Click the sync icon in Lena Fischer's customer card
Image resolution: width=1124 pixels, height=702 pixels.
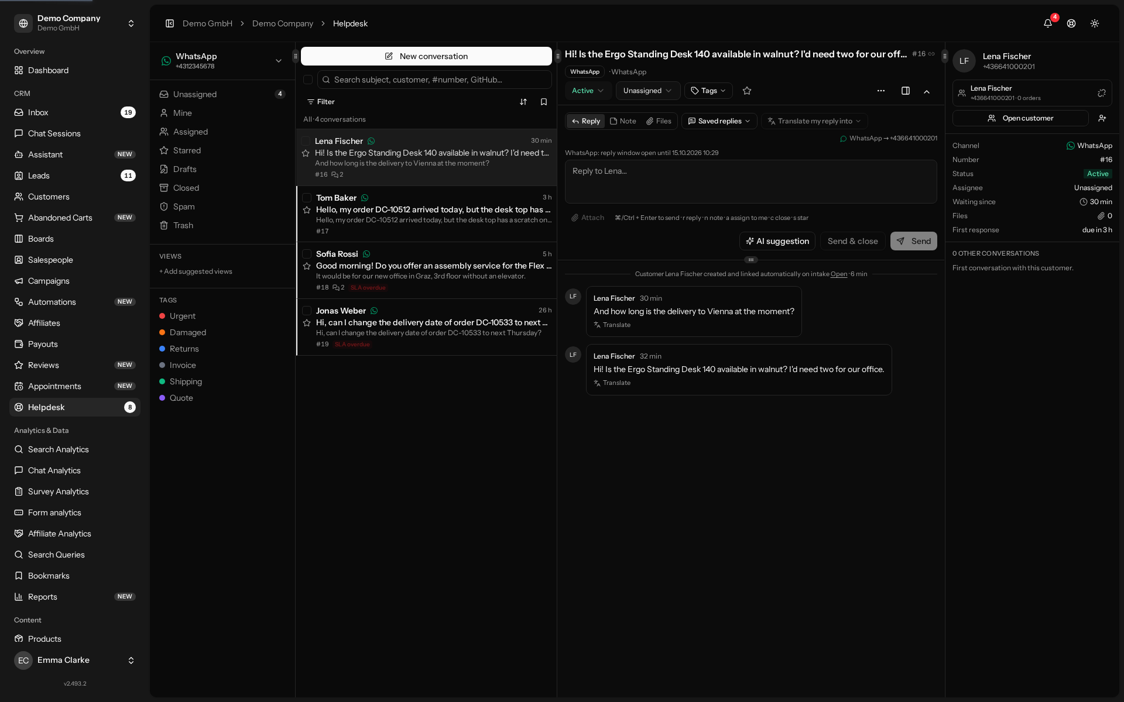pyautogui.click(x=1102, y=93)
